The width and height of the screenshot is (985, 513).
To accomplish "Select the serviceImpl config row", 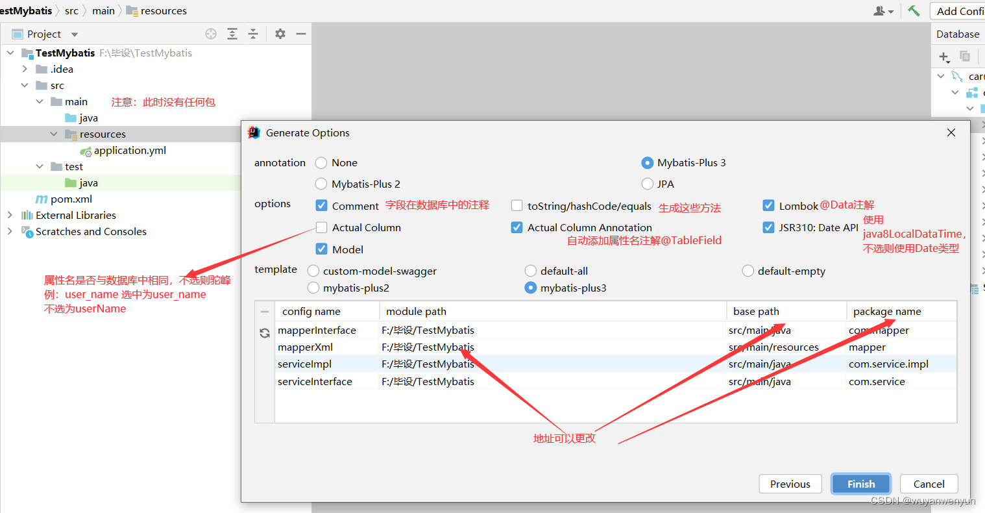I will (x=616, y=364).
